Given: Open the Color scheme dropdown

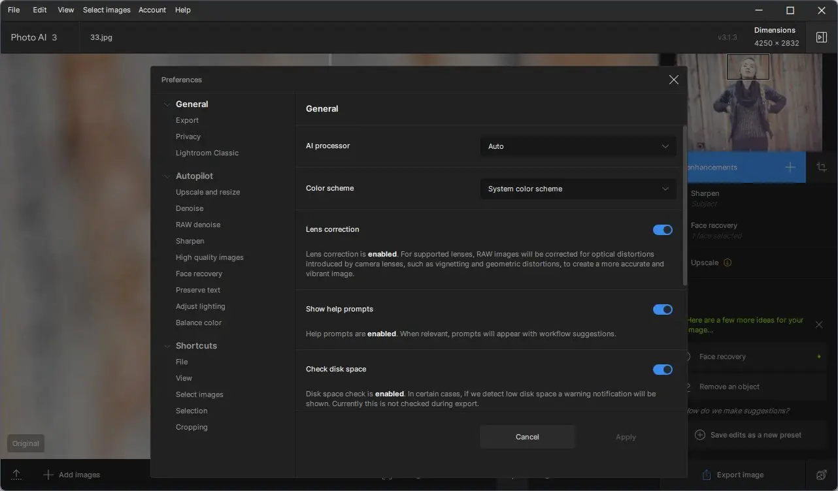Looking at the screenshot, I should 578,189.
